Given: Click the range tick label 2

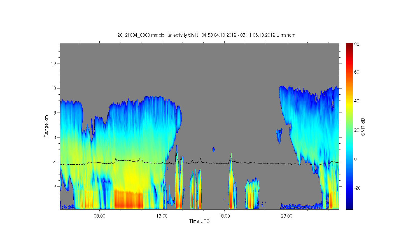Looking at the screenshot, I should pyautogui.click(x=55, y=186).
